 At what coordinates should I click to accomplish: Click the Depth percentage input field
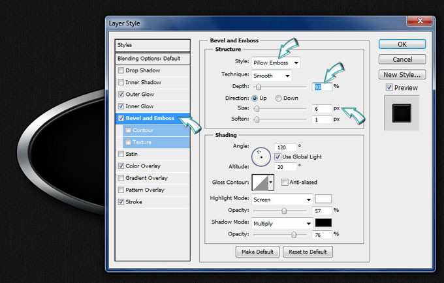point(322,87)
